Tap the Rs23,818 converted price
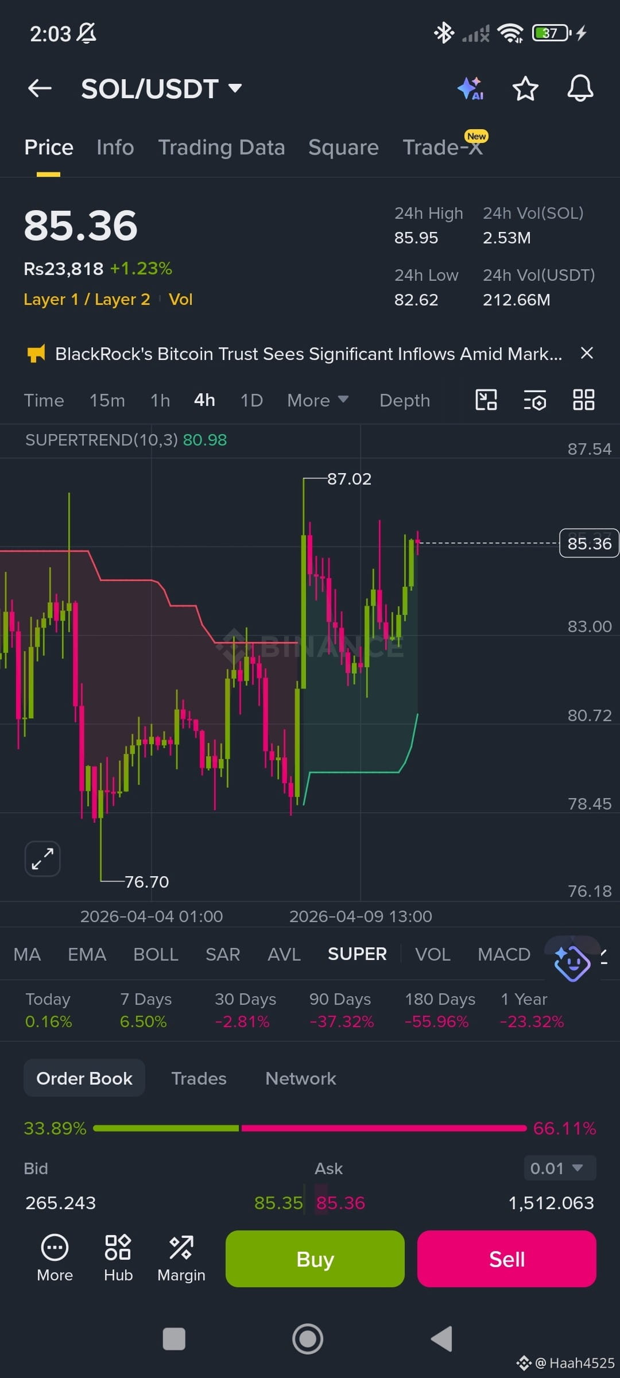This screenshot has height=1378, width=620. (x=64, y=269)
